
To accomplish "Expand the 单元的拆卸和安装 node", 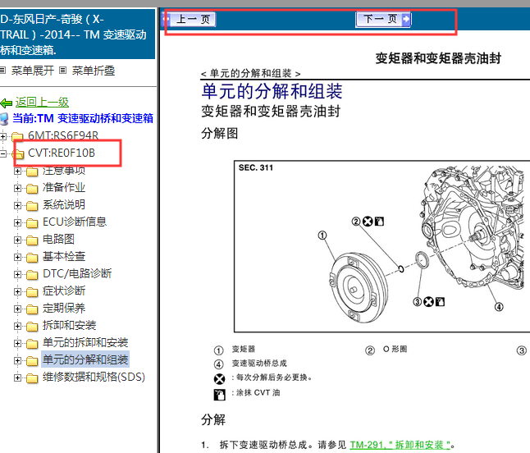I will click(x=17, y=343).
